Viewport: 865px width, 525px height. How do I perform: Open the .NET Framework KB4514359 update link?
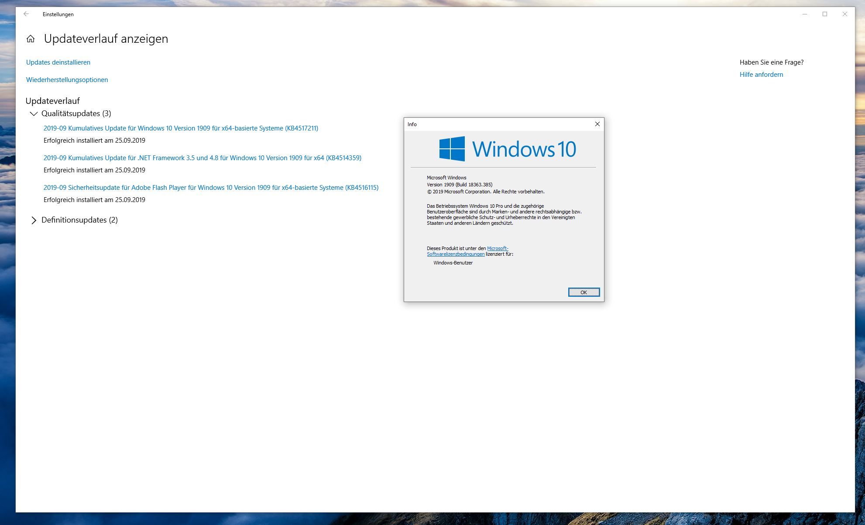coord(202,158)
